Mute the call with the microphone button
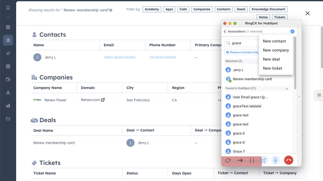Viewport: 323px width, 181px height. [276, 160]
